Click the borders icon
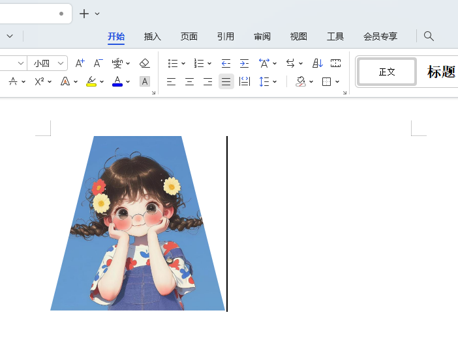The height and width of the screenshot is (345, 458). (x=326, y=81)
